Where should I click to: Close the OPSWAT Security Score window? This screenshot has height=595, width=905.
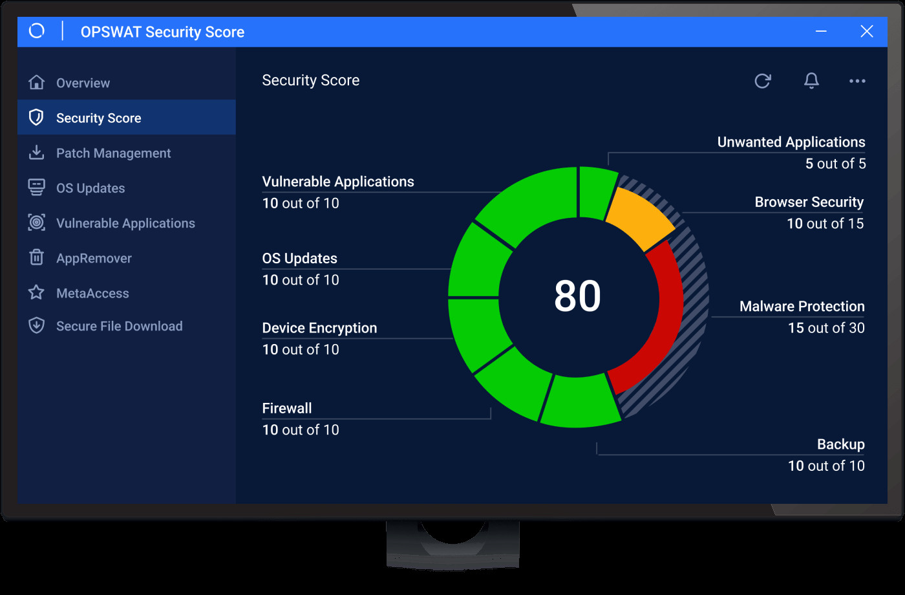pyautogui.click(x=867, y=31)
